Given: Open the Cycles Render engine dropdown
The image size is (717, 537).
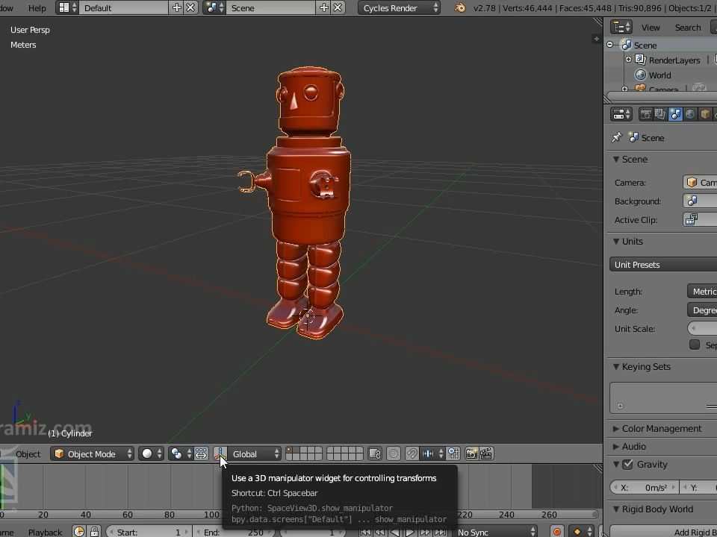Looking at the screenshot, I should [399, 7].
